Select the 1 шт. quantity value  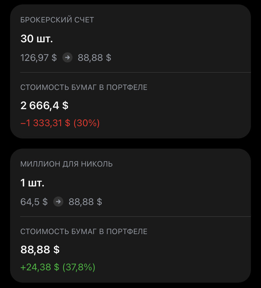click(x=32, y=183)
